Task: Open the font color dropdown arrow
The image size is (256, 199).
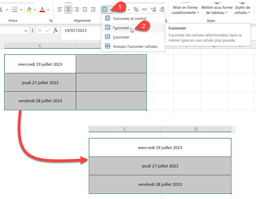Action: (48, 10)
